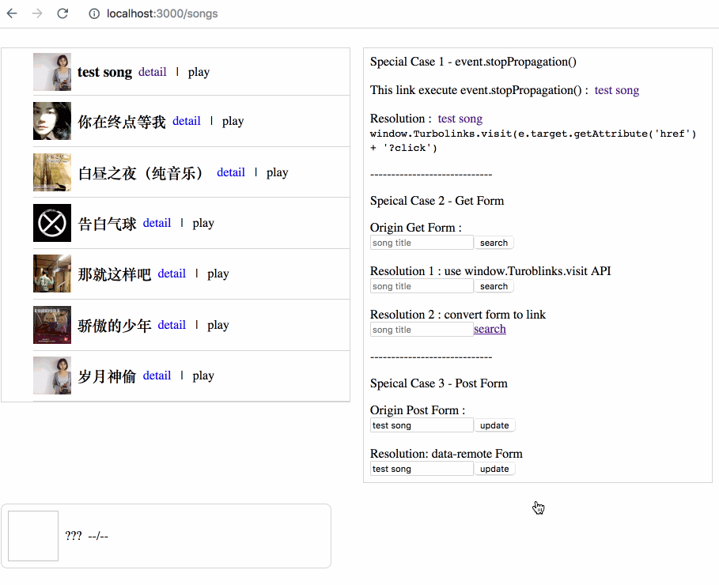Click the Resolution 2 search link
This screenshot has width=719, height=585.
(x=490, y=329)
